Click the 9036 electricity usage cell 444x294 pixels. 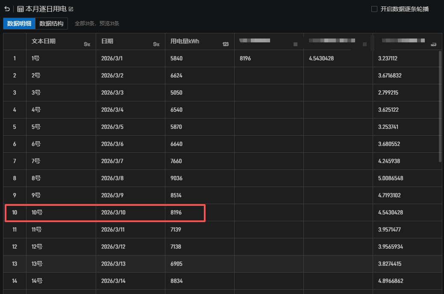pyautogui.click(x=176, y=178)
